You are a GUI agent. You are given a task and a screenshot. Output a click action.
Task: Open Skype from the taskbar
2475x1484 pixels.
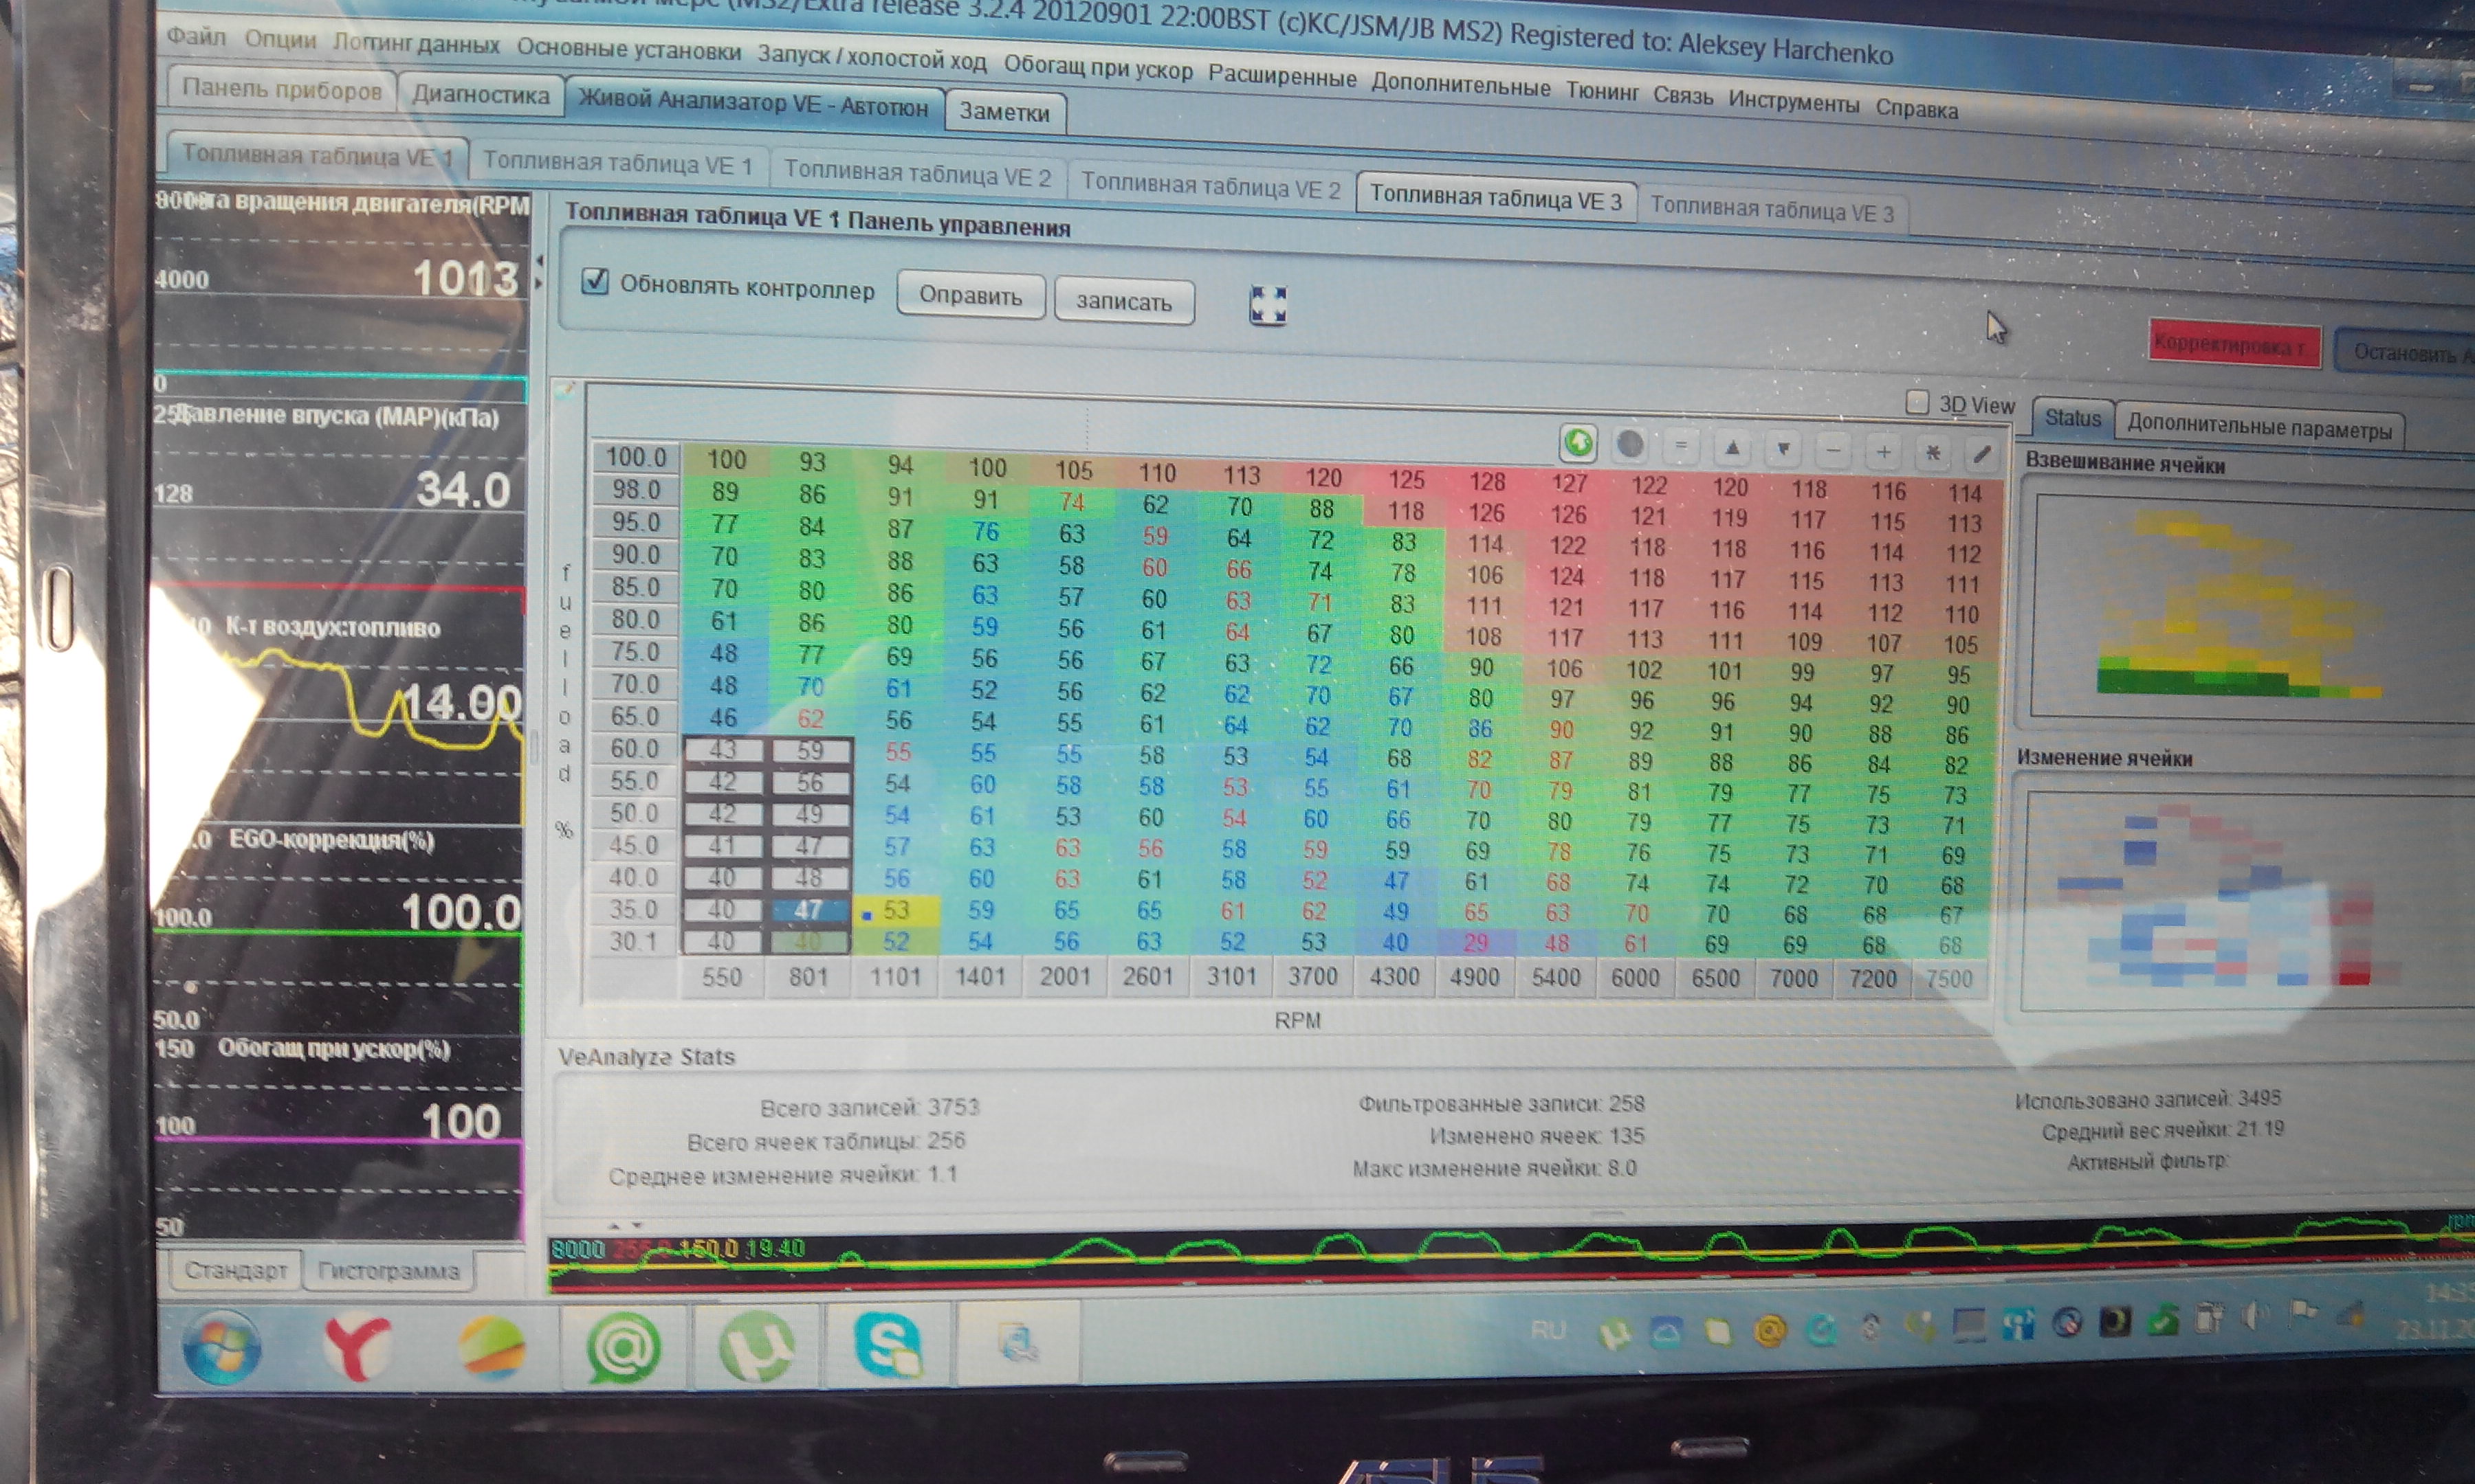[888, 1345]
